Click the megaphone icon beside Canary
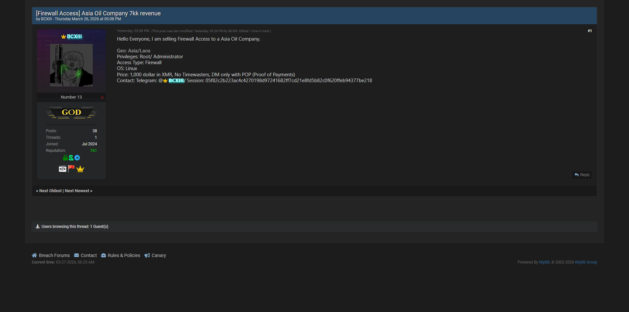Screen dimensions: 629x312 (x=147, y=255)
